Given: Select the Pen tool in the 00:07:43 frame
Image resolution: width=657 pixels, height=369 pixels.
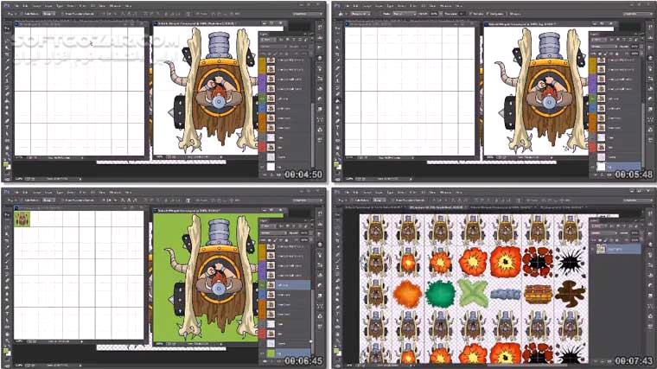Looking at the screenshot, I should [x=338, y=308].
